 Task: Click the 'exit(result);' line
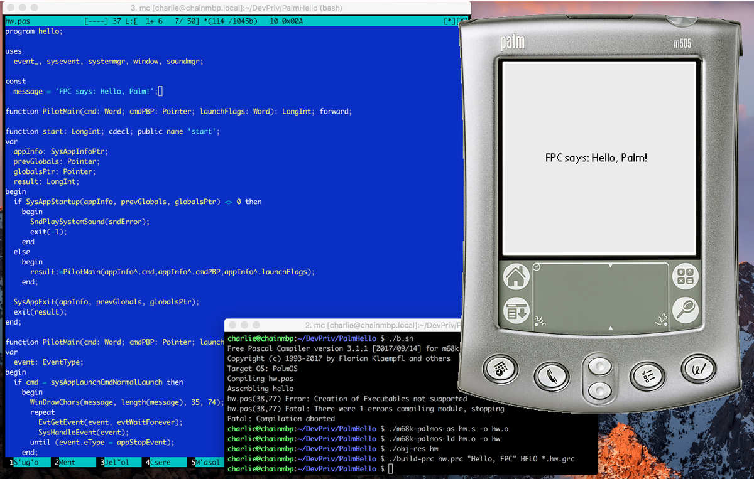pos(40,313)
